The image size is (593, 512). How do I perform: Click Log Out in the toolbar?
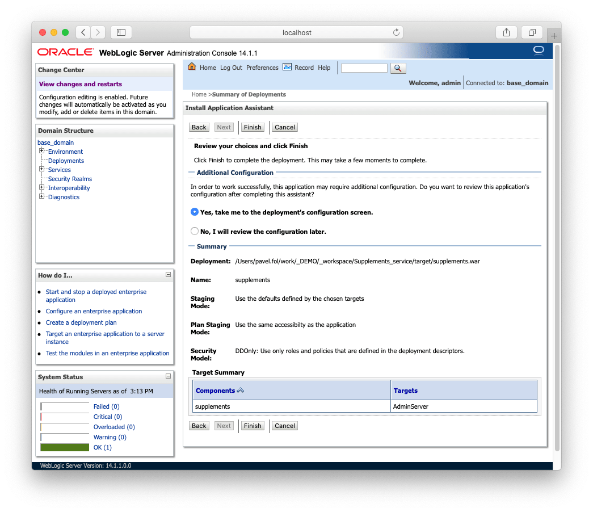(231, 67)
